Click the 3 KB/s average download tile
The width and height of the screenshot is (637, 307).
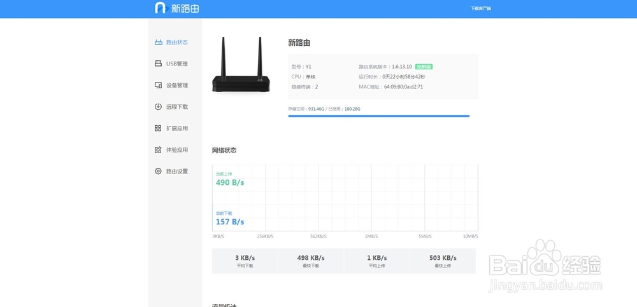[x=245, y=261]
